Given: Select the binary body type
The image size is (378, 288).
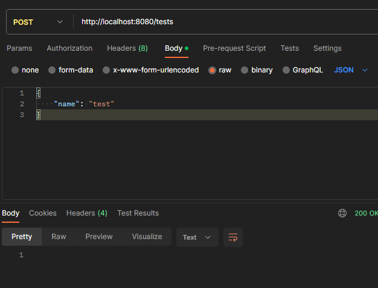Looking at the screenshot, I should coord(257,70).
